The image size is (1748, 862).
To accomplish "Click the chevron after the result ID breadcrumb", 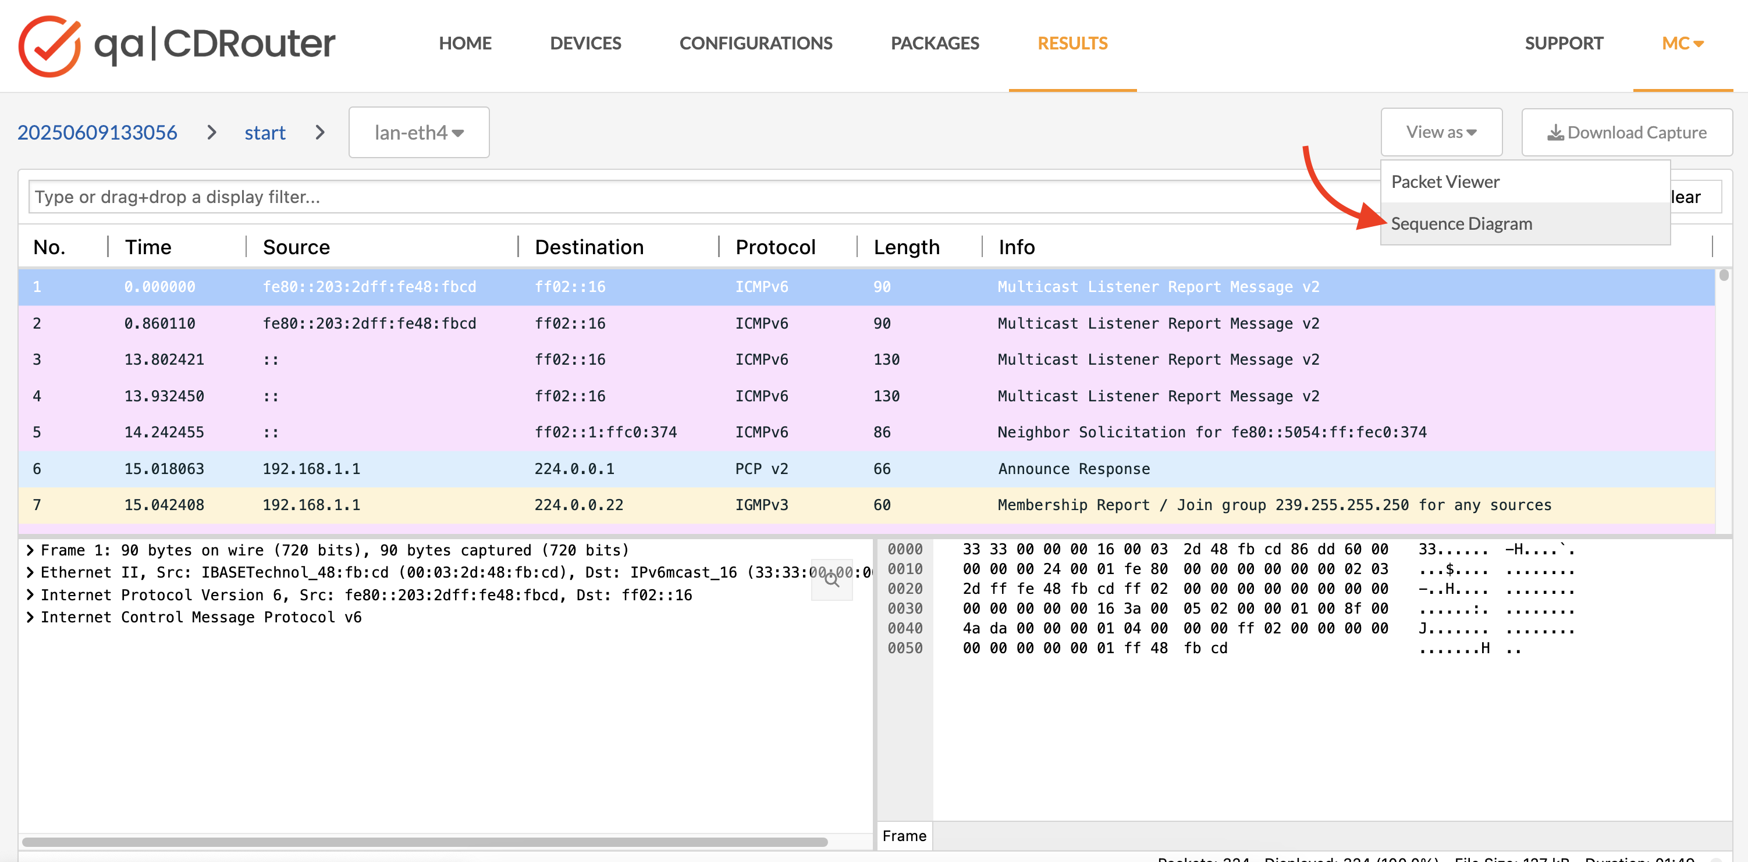I will [x=211, y=132].
